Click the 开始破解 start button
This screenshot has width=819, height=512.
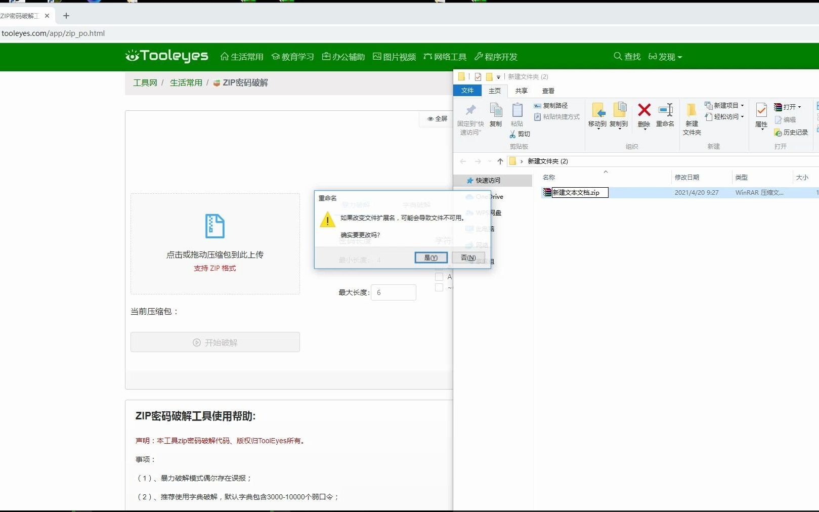(x=215, y=343)
